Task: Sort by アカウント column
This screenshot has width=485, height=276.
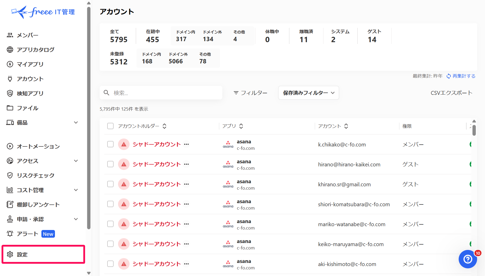Action: (346, 126)
